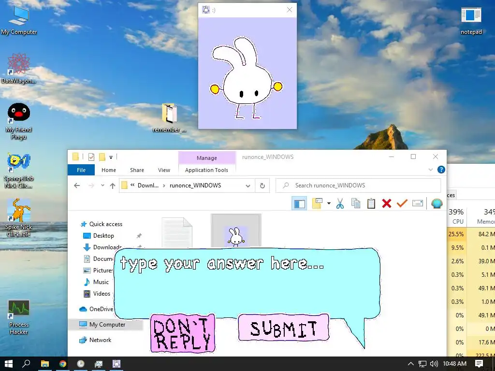Open the View ribbon tab
Viewport: 495px width, 371px height.
[164, 170]
